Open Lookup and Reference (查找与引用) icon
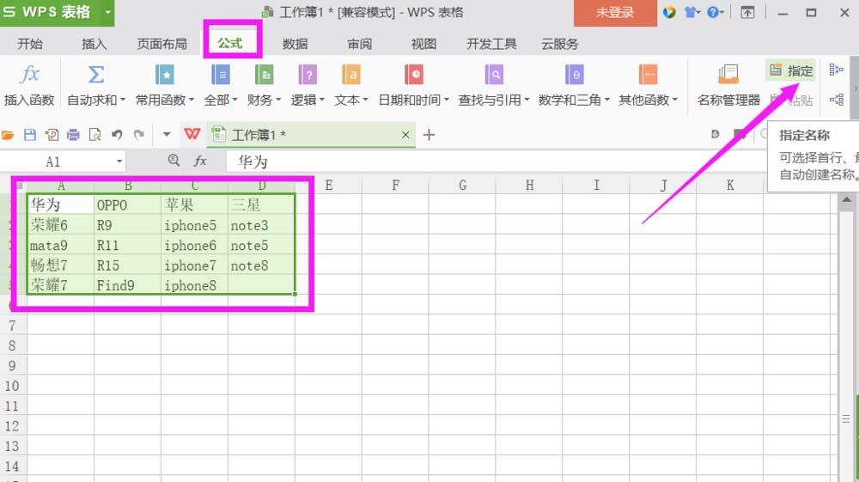This screenshot has height=482, width=859. (494, 75)
